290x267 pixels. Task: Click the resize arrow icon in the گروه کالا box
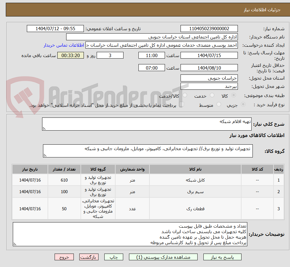45,156
